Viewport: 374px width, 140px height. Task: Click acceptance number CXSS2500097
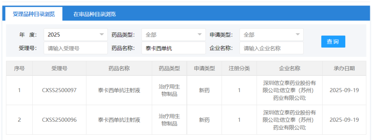tap(59, 90)
